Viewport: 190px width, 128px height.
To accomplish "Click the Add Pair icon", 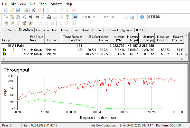I will tap(6, 17).
